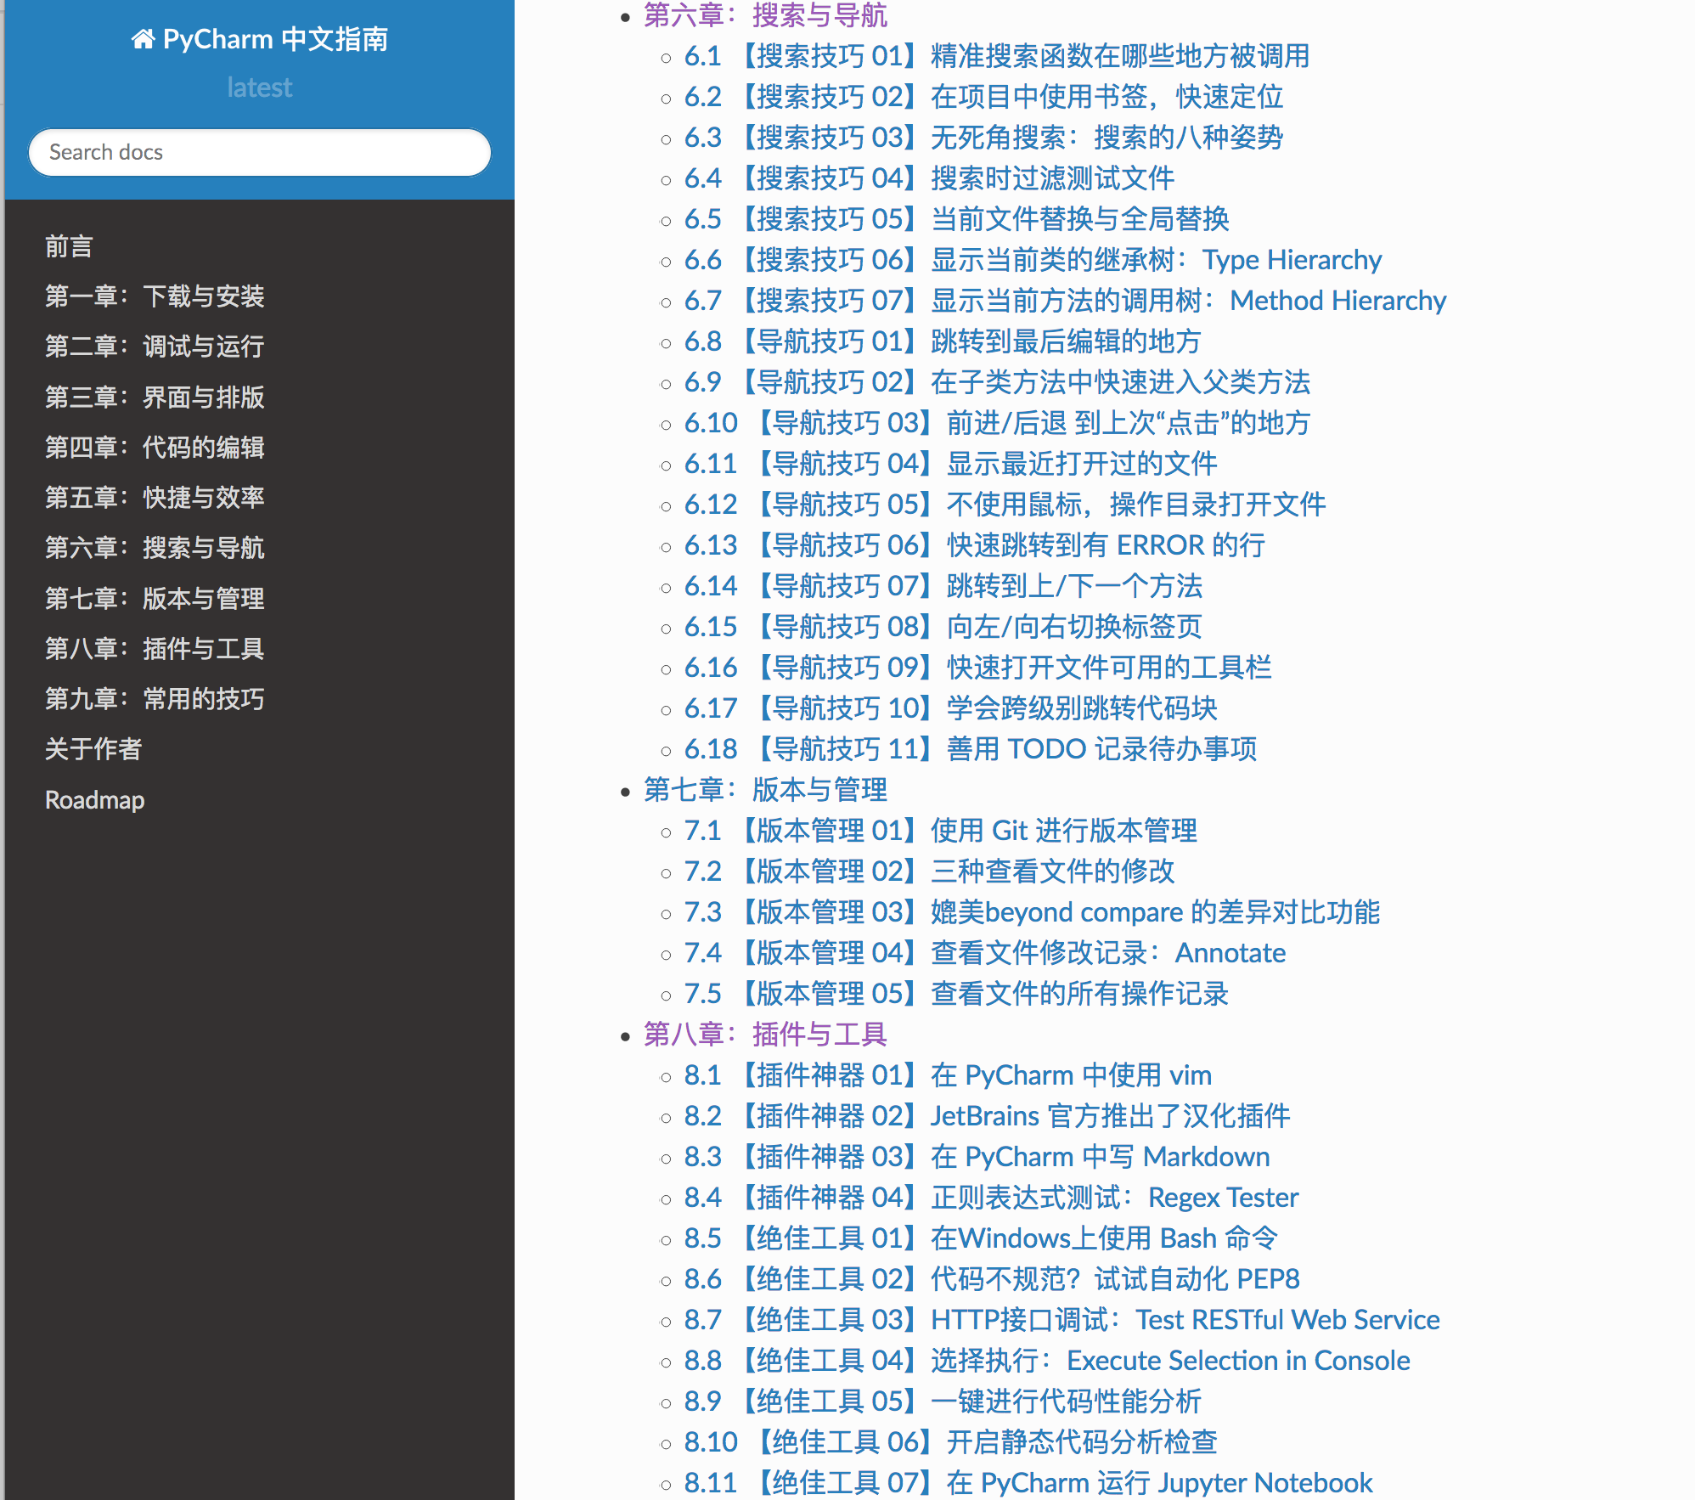Open Roadmap in the sidebar
1695x1500 pixels.
pos(94,799)
